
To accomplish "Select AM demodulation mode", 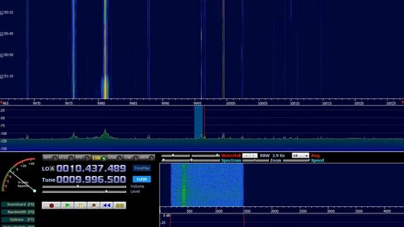I will point(50,158).
